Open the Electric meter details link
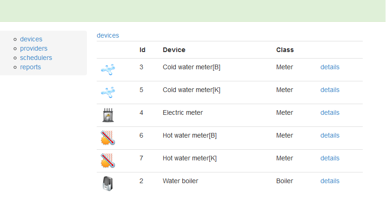The image size is (386, 205). click(x=330, y=112)
